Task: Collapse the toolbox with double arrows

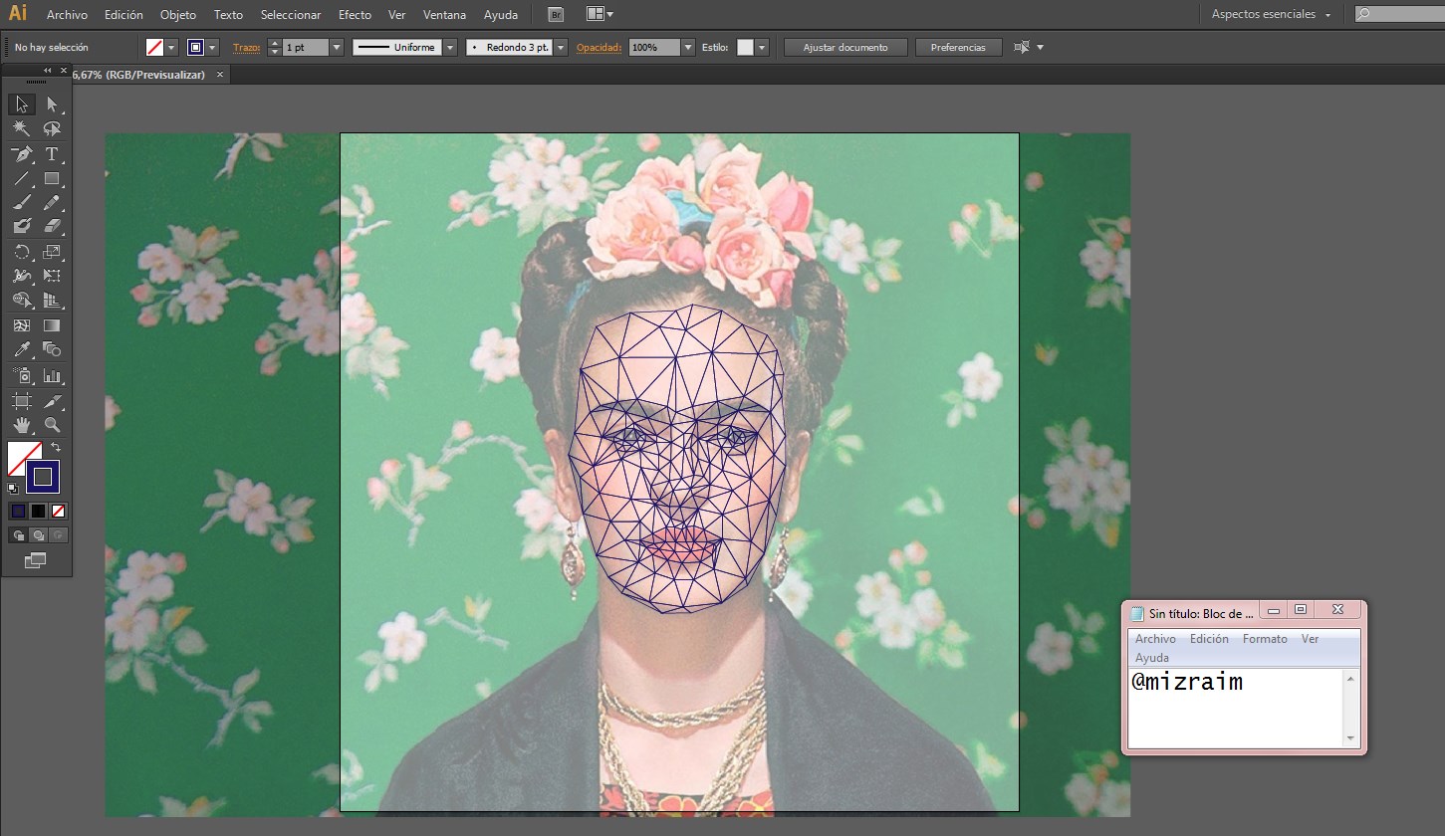Action: click(47, 70)
